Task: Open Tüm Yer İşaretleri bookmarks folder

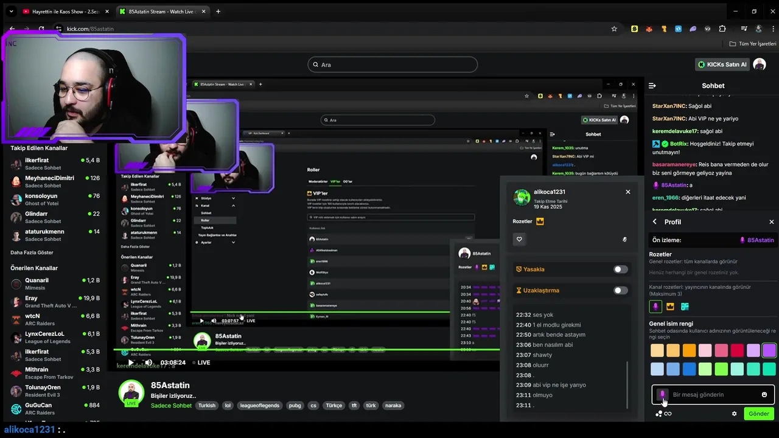Action: point(753,44)
